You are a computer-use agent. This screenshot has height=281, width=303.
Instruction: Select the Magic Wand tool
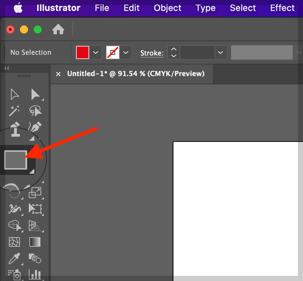click(x=14, y=111)
